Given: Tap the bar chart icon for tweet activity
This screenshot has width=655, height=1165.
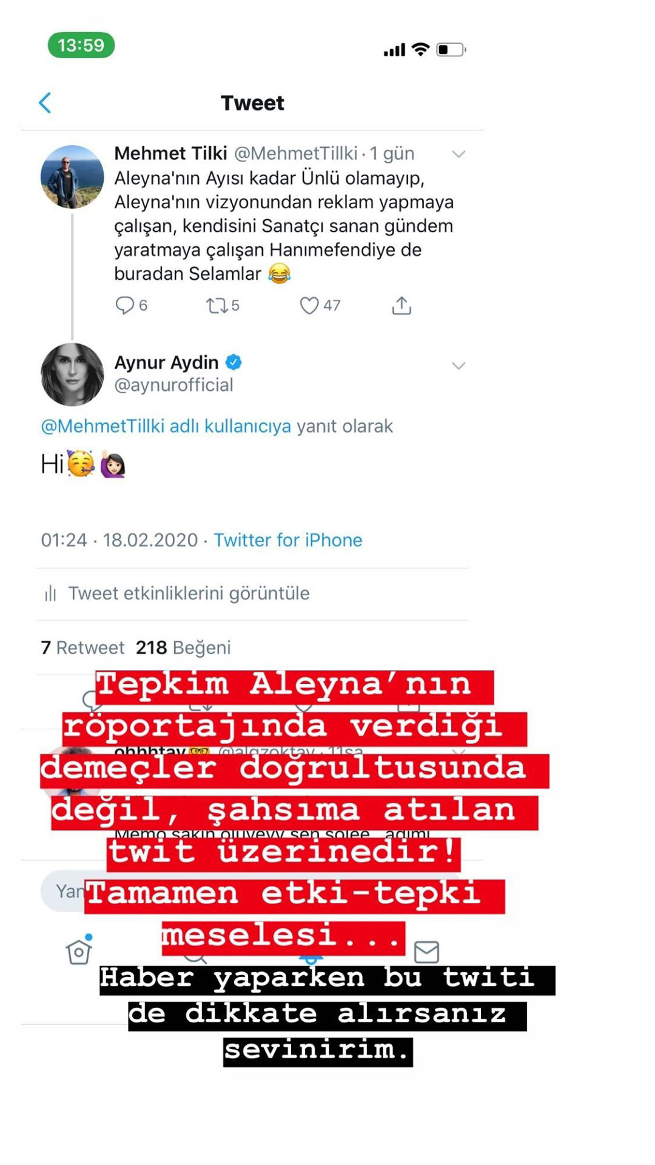Looking at the screenshot, I should (50, 593).
